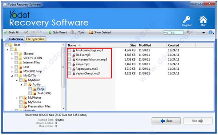Screen dimensions: 218x135
Task: Click the file search input field
Action: coord(173,33)
